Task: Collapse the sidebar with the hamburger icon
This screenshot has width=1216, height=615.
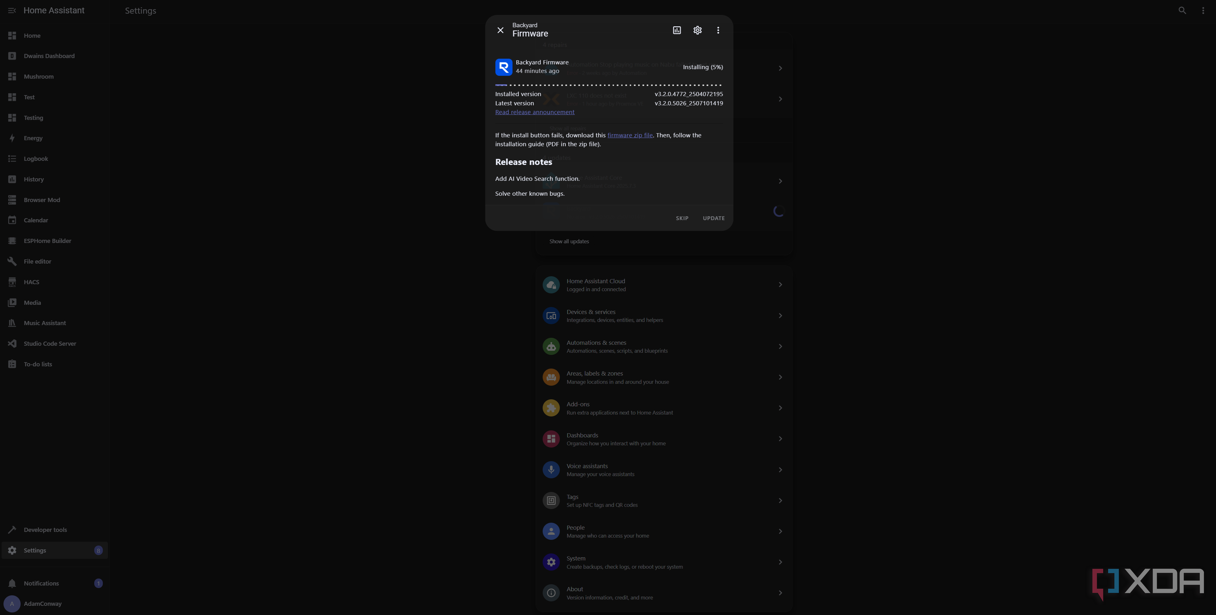Action: [x=12, y=10]
